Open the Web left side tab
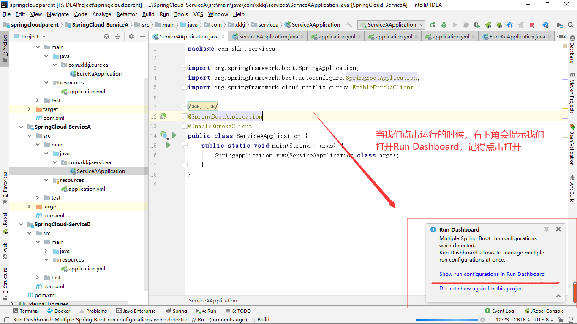This screenshot has height=324, width=577. [x=5, y=251]
